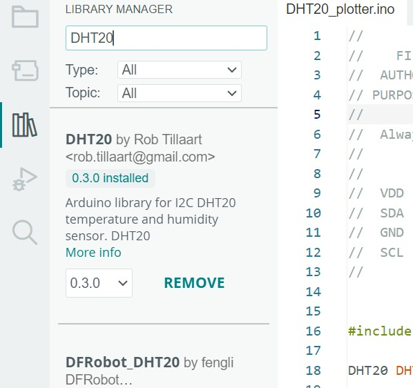Click the LIBRARY MANAGER panel header
Screen dimensions: 413x388
(119, 10)
